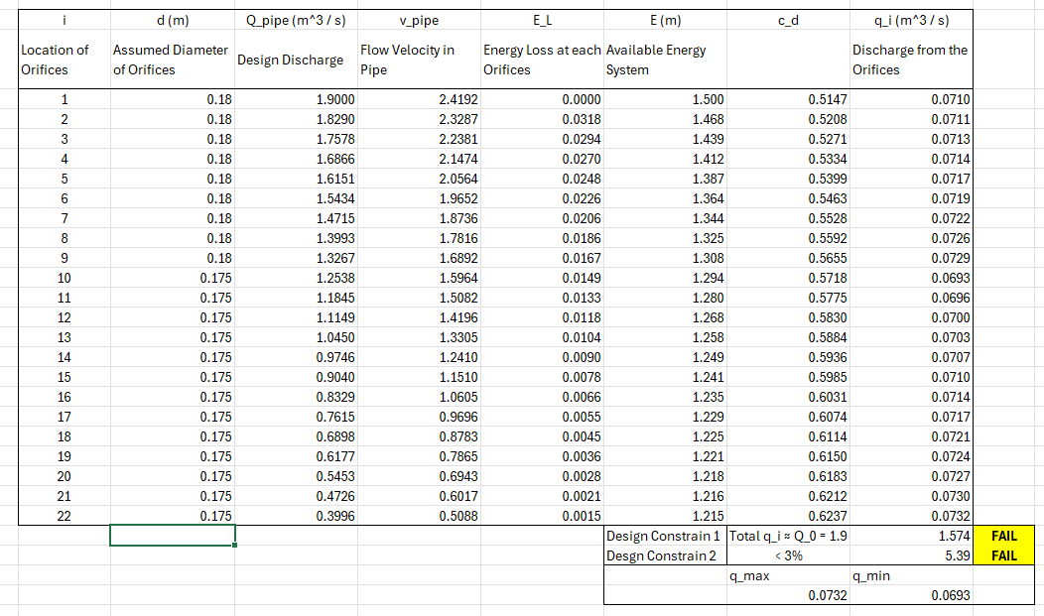Select the cell containing 1.574
1044x616 pixels.
pyautogui.click(x=910, y=536)
